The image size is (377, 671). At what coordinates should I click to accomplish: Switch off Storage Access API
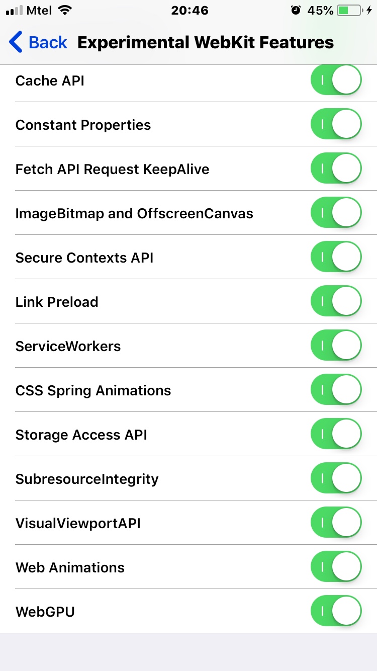(336, 435)
